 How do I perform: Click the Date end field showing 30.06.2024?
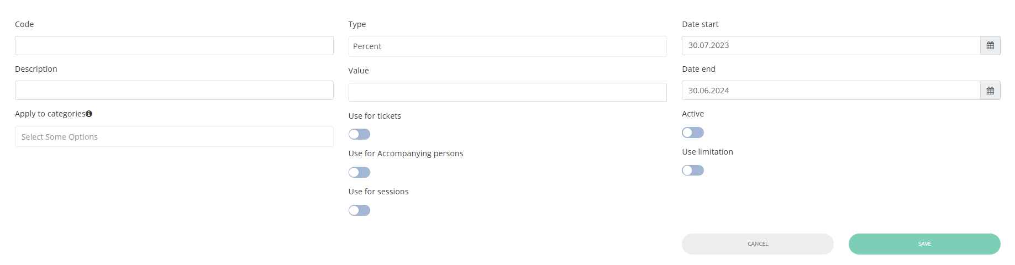(x=831, y=91)
